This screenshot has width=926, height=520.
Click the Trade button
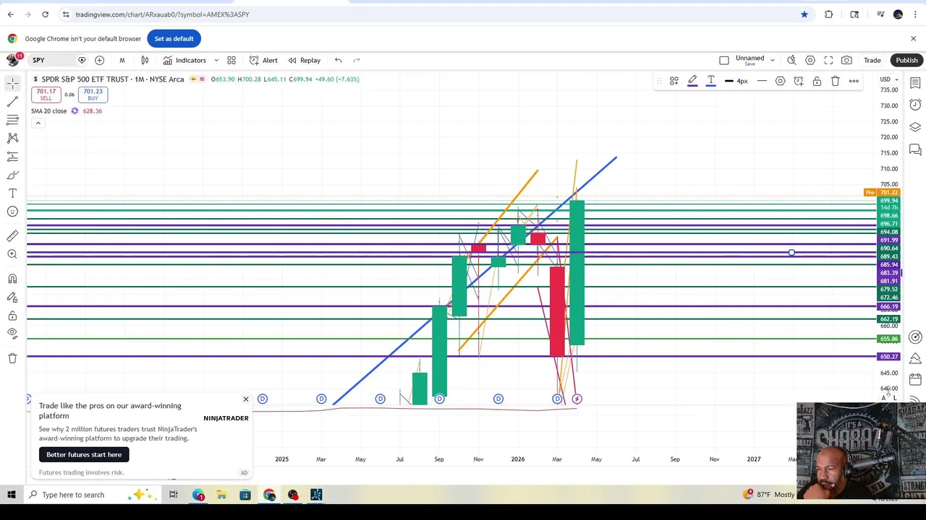[x=872, y=60]
